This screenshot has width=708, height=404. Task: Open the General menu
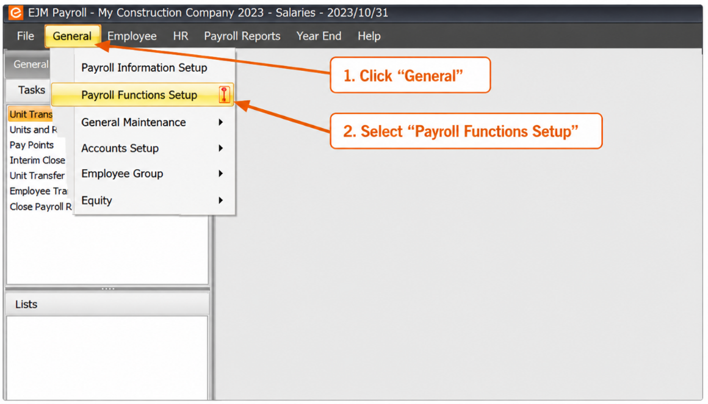[x=72, y=36]
